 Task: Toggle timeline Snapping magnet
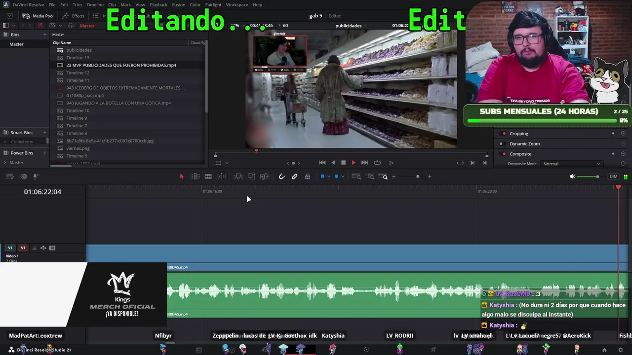tap(282, 177)
